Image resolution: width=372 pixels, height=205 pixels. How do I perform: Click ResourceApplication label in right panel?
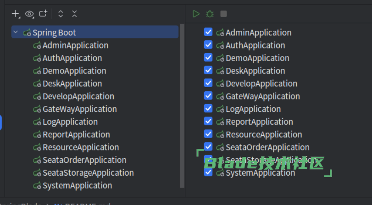264,134
